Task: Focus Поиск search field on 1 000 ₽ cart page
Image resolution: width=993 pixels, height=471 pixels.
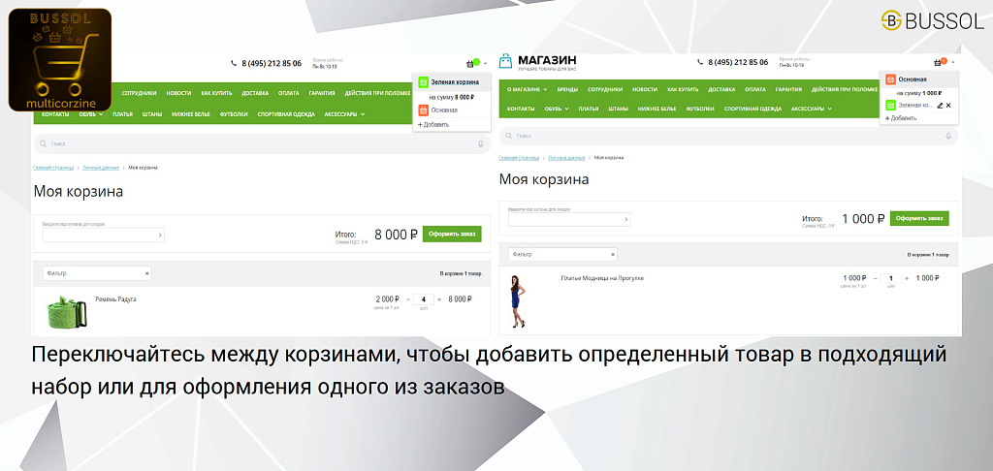Action: [x=728, y=136]
